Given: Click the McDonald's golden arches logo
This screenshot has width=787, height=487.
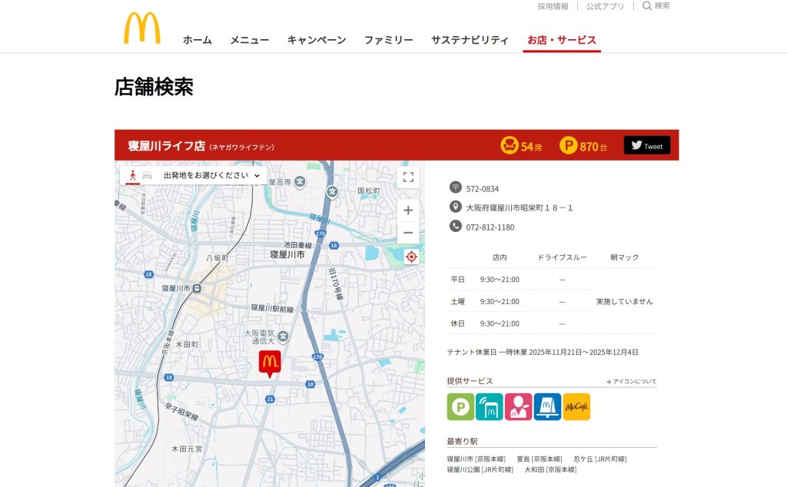Looking at the screenshot, I should [x=142, y=28].
